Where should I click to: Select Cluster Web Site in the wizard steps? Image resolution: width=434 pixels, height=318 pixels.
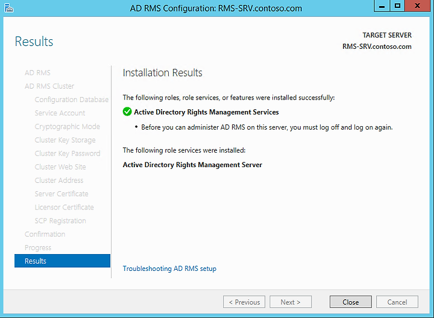(x=60, y=167)
